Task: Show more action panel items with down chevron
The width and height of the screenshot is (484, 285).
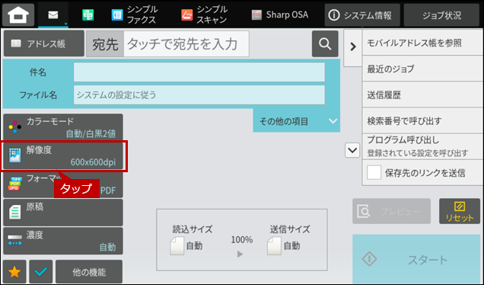Action: (352, 151)
